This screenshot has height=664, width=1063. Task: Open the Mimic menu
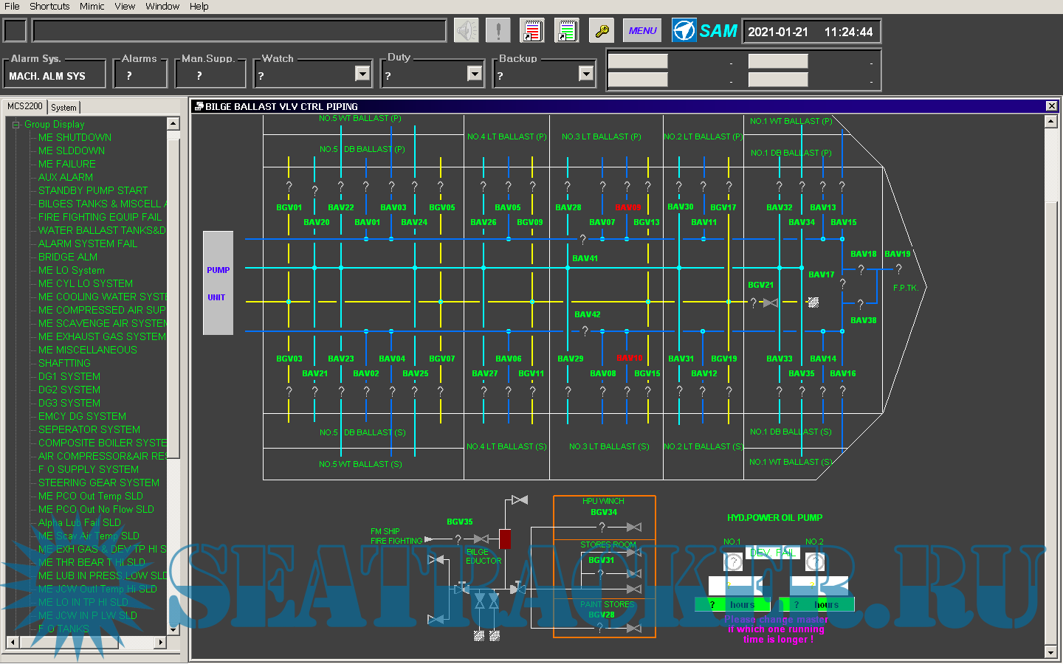(92, 6)
